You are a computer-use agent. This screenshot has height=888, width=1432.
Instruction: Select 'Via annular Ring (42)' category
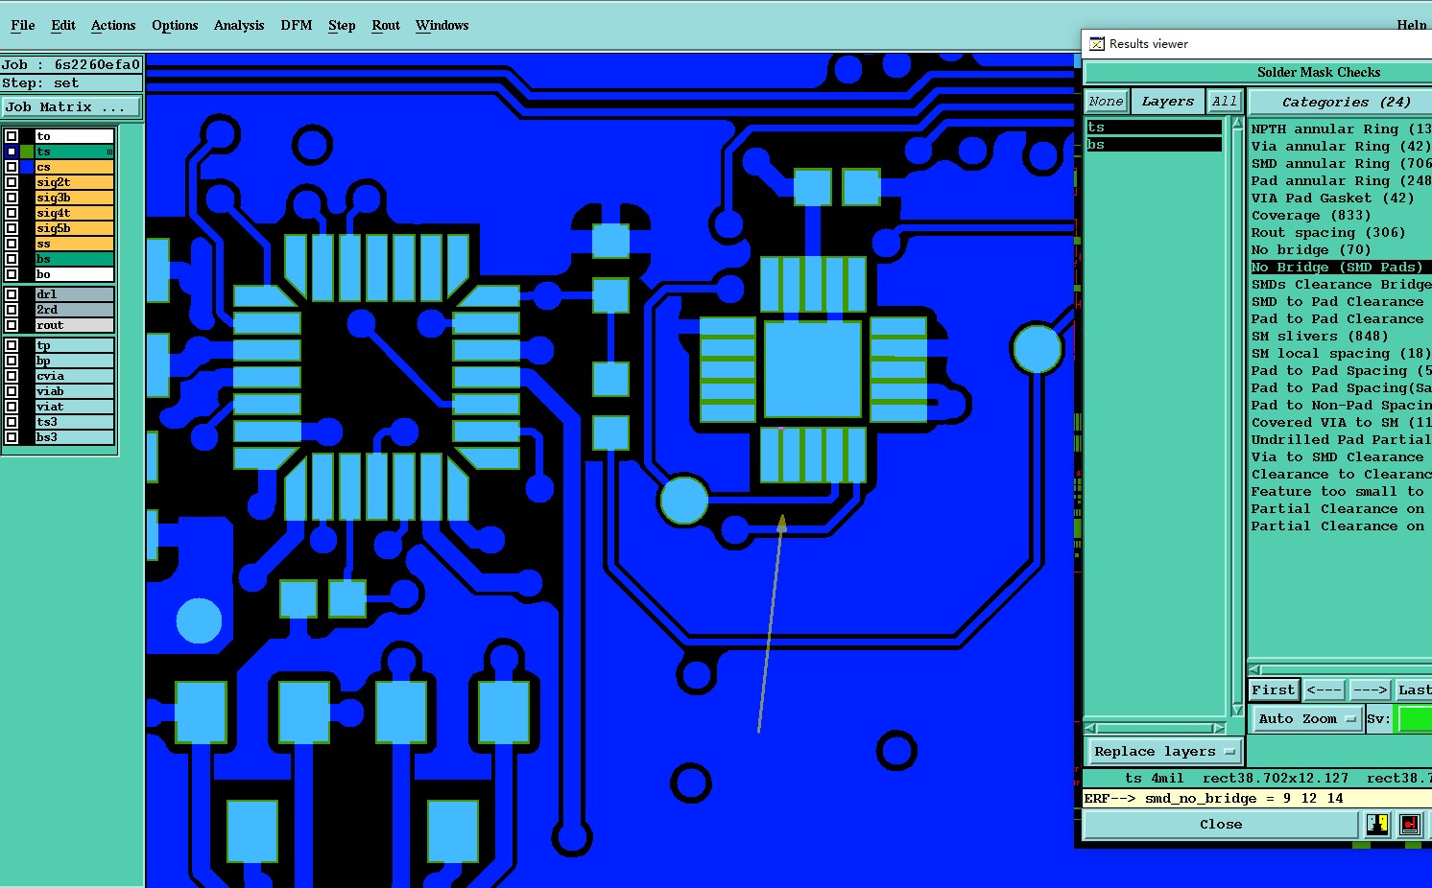1341,146
